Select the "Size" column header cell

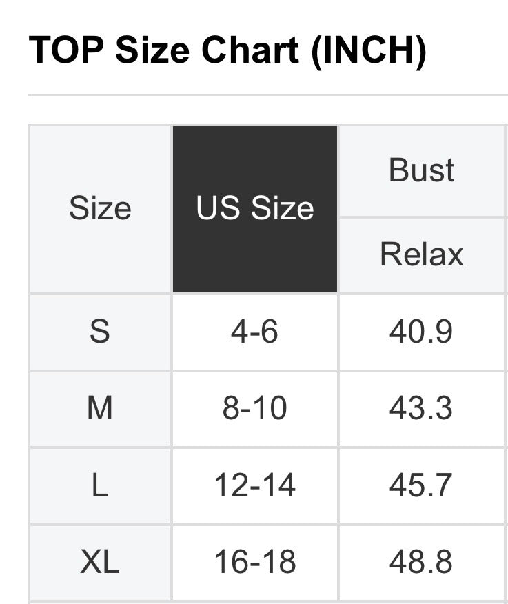click(100, 208)
